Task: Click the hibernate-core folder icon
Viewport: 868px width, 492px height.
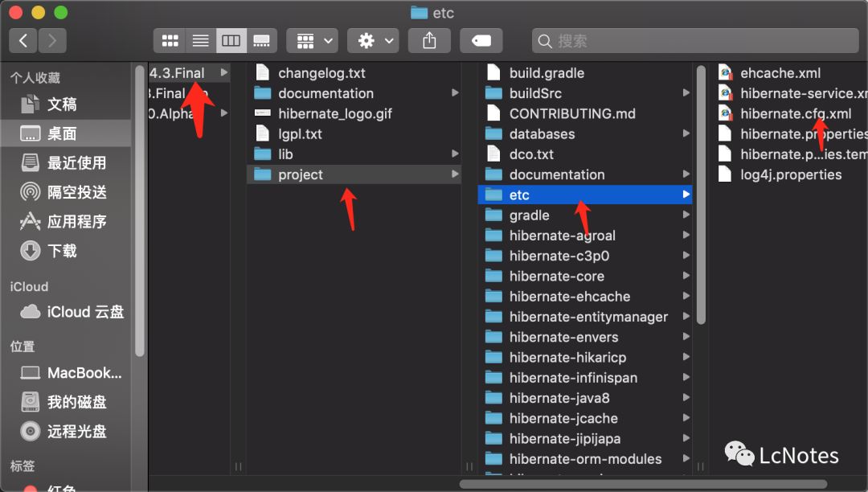Action: tap(493, 277)
